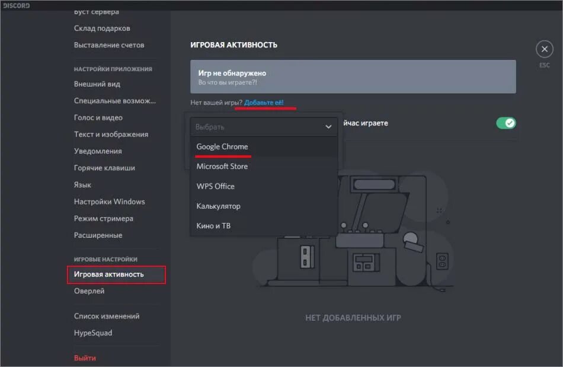This screenshot has height=367, width=563.
Task: Open Расширенные settings
Action: click(98, 235)
